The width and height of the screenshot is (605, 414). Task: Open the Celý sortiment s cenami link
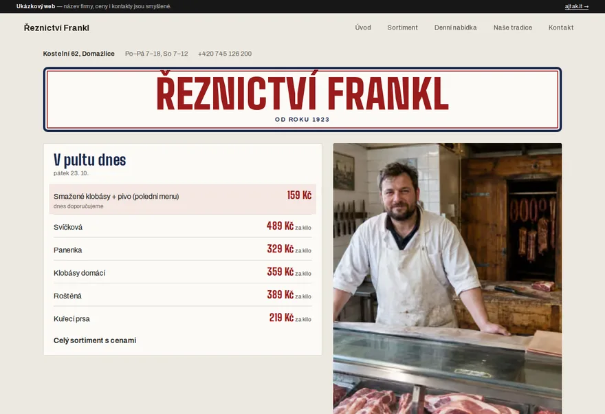(95, 340)
